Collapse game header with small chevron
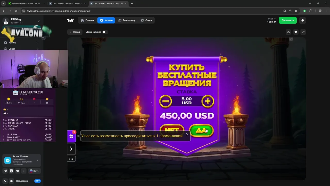330x186 pixels. (291, 39)
